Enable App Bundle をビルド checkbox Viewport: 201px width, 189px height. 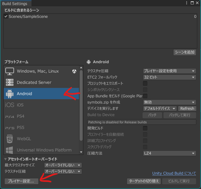point(145,96)
